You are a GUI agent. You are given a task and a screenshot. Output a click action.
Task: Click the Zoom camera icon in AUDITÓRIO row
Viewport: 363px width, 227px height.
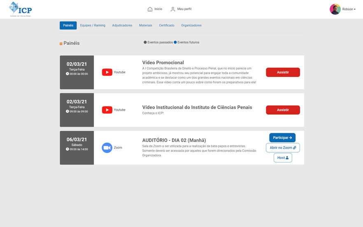107,148
